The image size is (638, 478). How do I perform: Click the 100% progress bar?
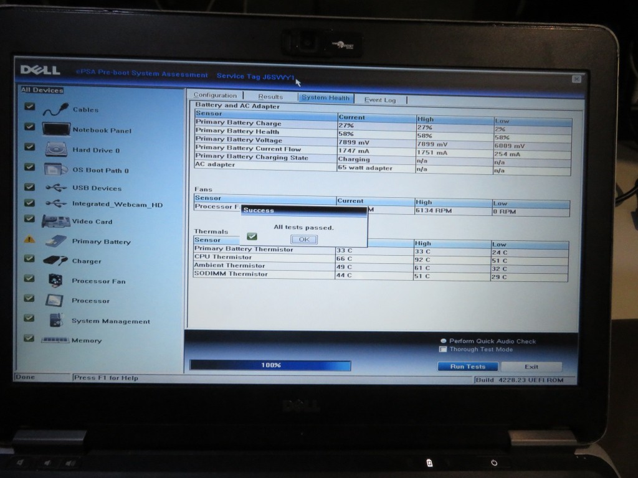coord(270,365)
